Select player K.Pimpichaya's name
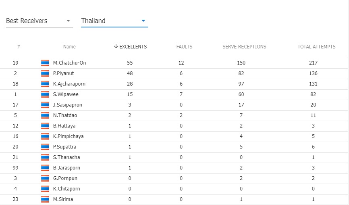The image size is (349, 205). click(69, 136)
